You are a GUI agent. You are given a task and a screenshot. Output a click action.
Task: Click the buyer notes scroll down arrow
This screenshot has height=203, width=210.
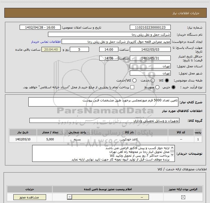click(x=172, y=154)
